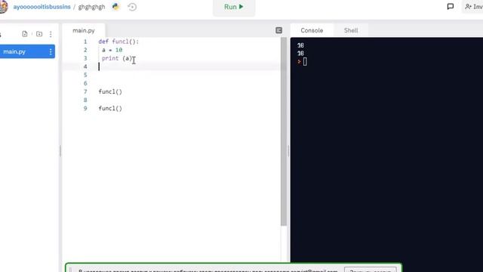Click the code line 'def func1():'
The height and width of the screenshot is (272, 483).
[118, 42]
